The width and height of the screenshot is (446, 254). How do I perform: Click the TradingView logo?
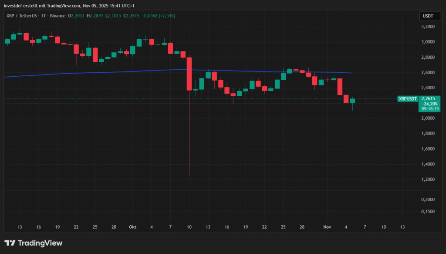pyautogui.click(x=33, y=243)
